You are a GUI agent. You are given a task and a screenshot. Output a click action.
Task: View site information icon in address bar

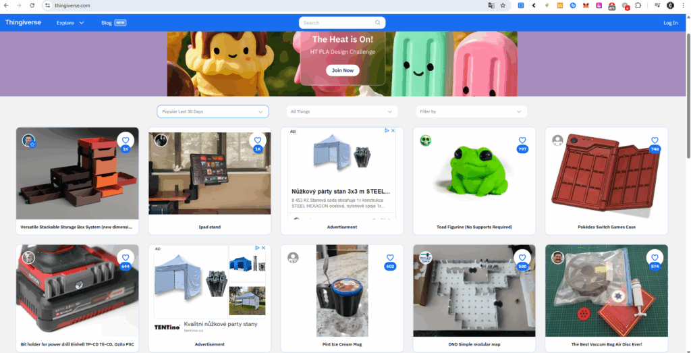point(48,5)
